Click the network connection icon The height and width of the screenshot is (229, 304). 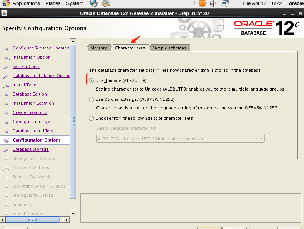click(225, 3)
